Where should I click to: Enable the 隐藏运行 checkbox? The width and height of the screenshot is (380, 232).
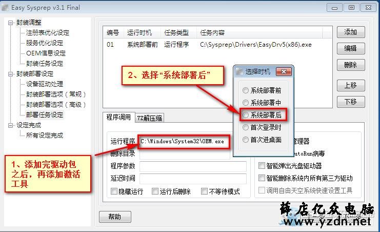coord(114,191)
